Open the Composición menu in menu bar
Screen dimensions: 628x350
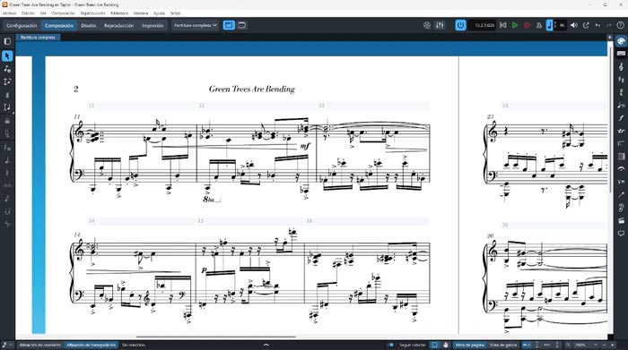pos(64,13)
